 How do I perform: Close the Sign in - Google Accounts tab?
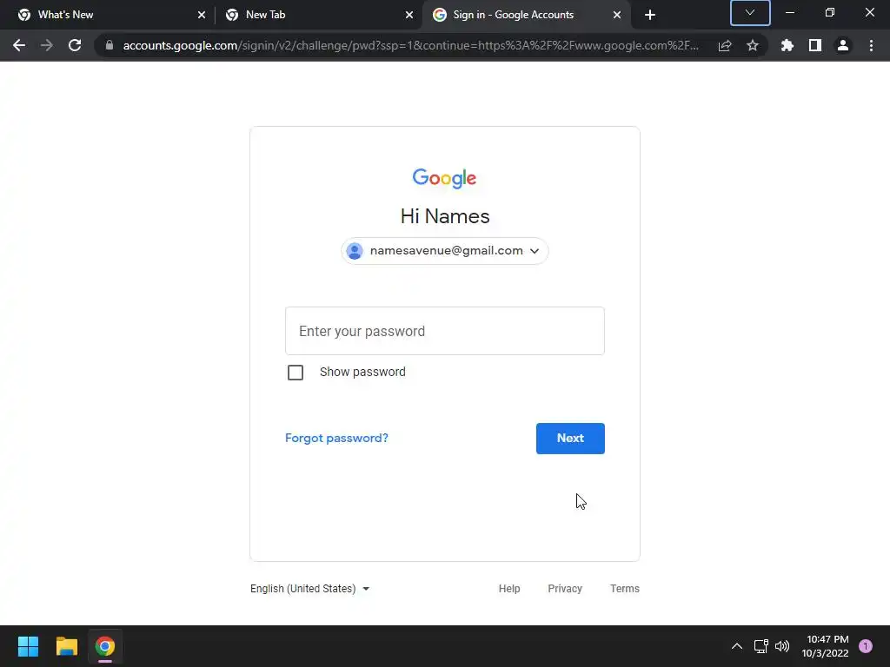tap(617, 15)
